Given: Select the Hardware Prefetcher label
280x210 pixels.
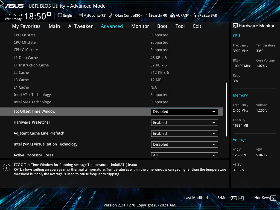Looking at the screenshot, I should [x=32, y=122].
